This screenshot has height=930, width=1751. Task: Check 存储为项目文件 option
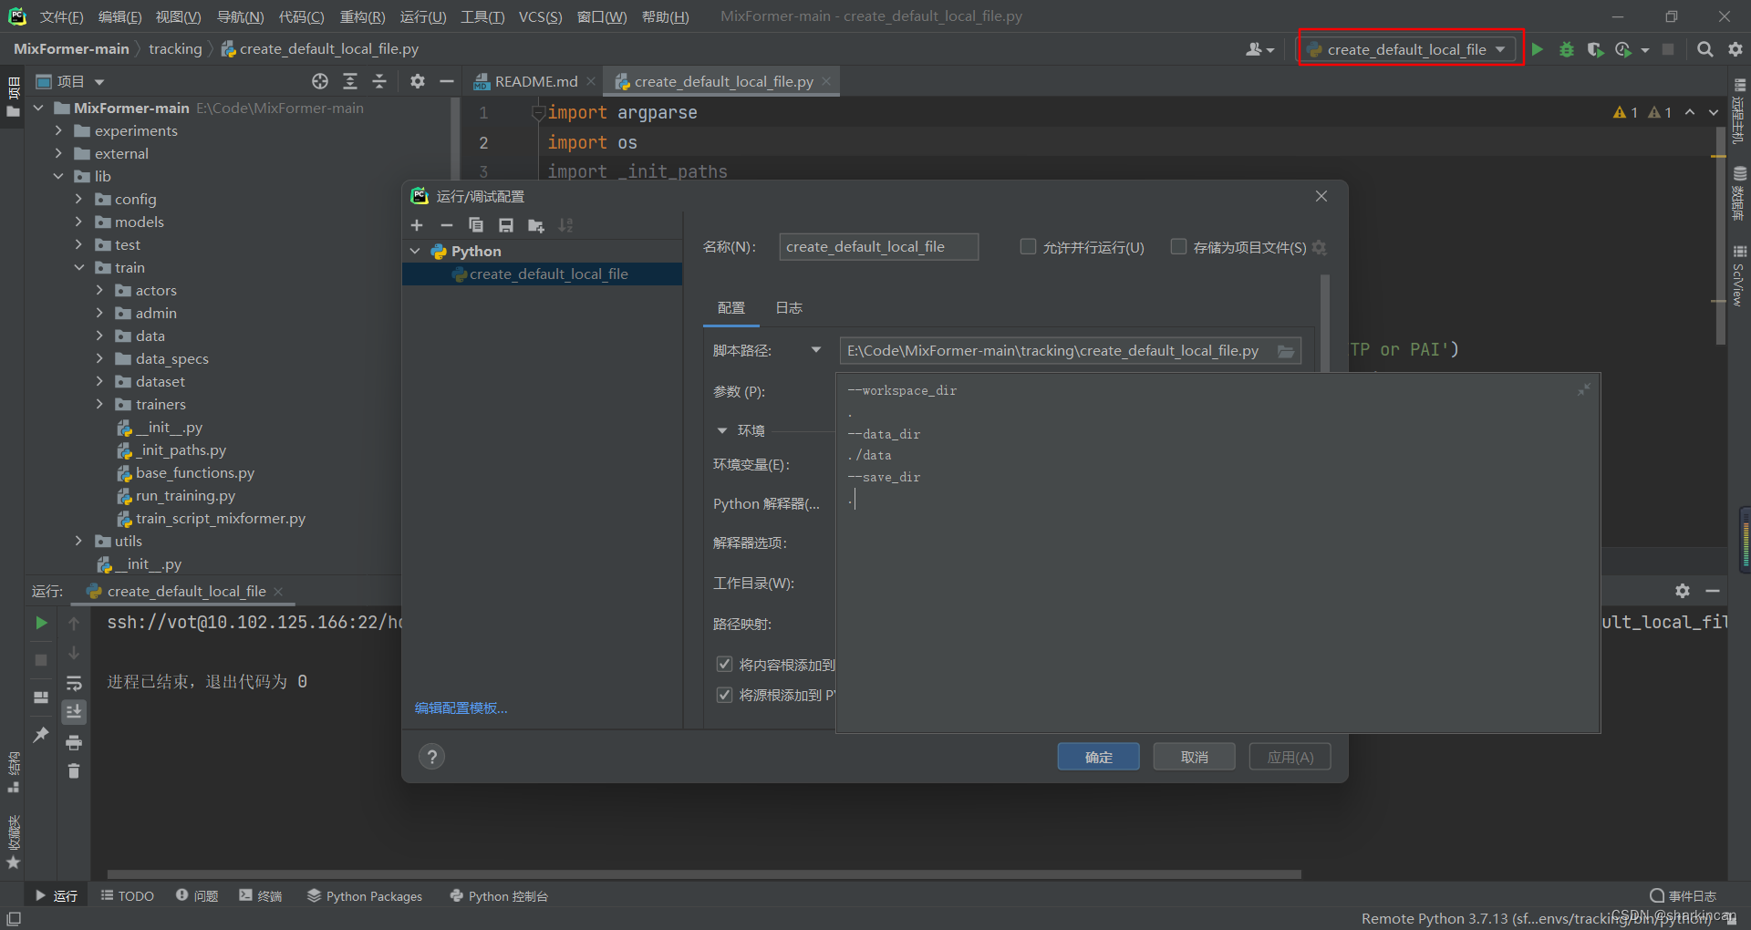[1177, 246]
